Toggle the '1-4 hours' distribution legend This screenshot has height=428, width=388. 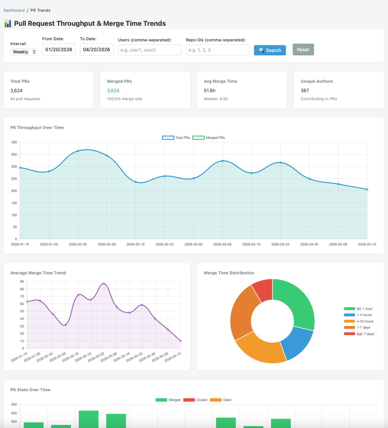coord(358,315)
